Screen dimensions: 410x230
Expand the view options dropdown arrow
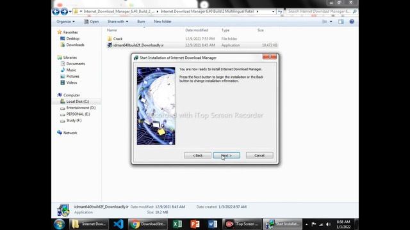click(331, 22)
